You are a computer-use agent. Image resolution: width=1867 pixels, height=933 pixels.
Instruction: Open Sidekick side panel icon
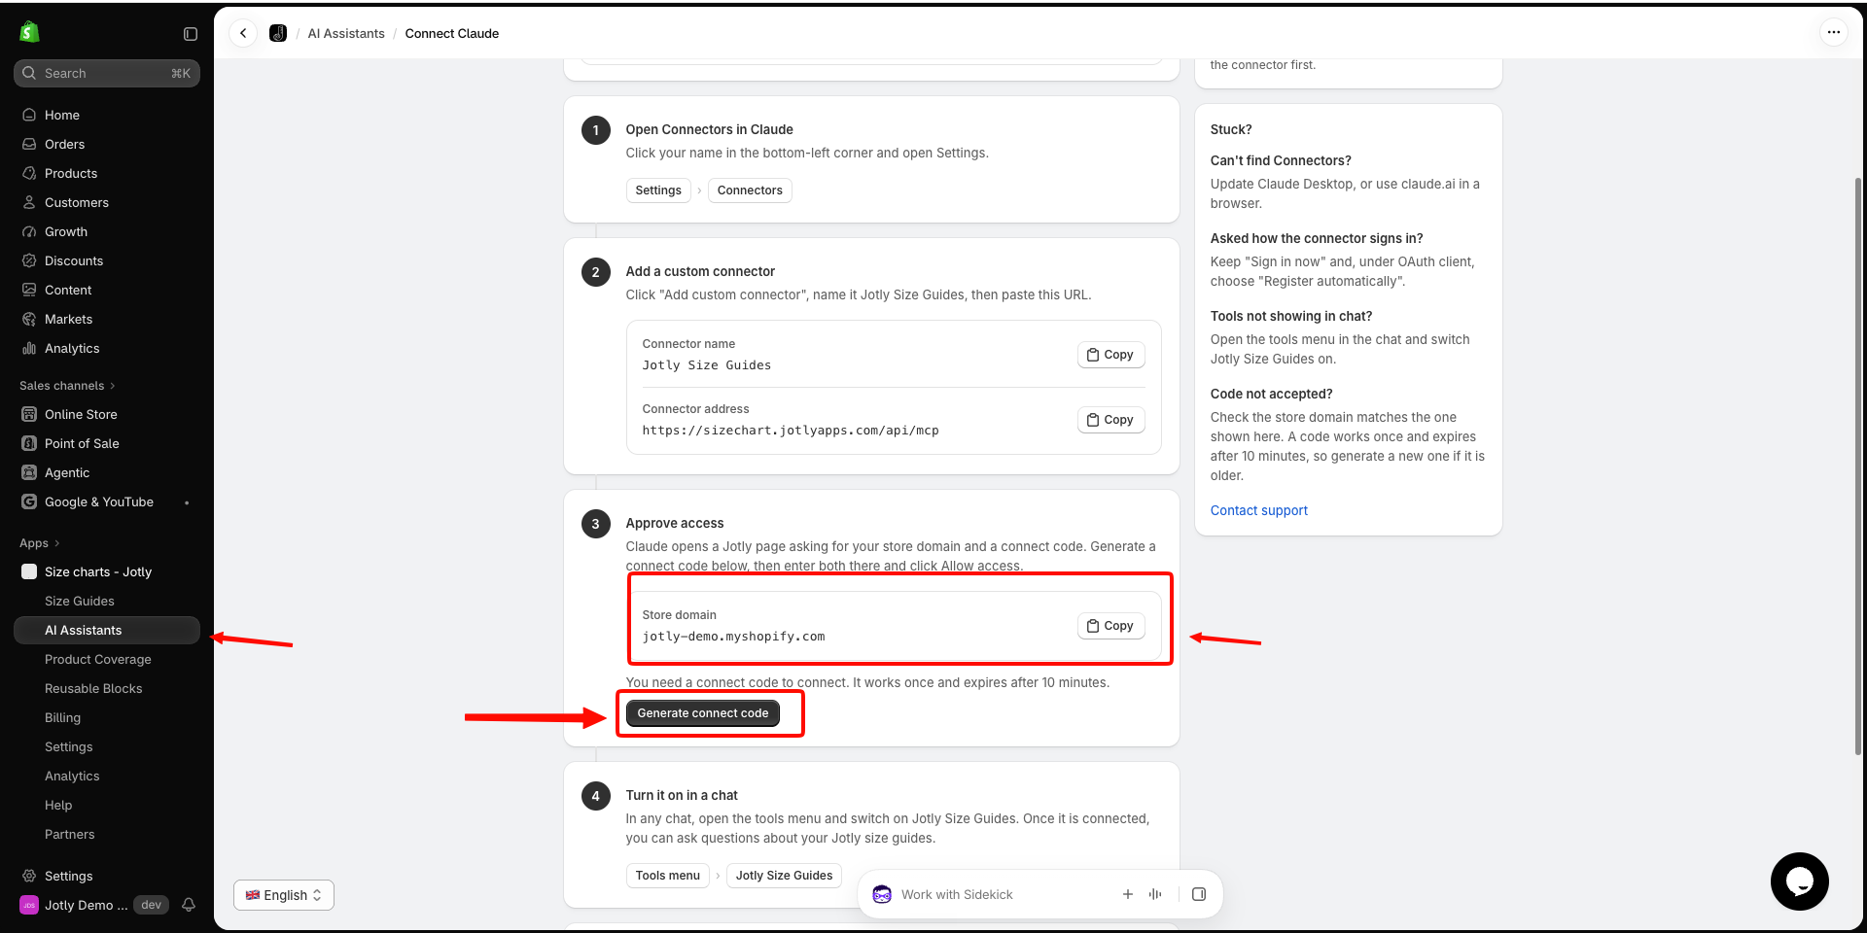[x=1199, y=894]
